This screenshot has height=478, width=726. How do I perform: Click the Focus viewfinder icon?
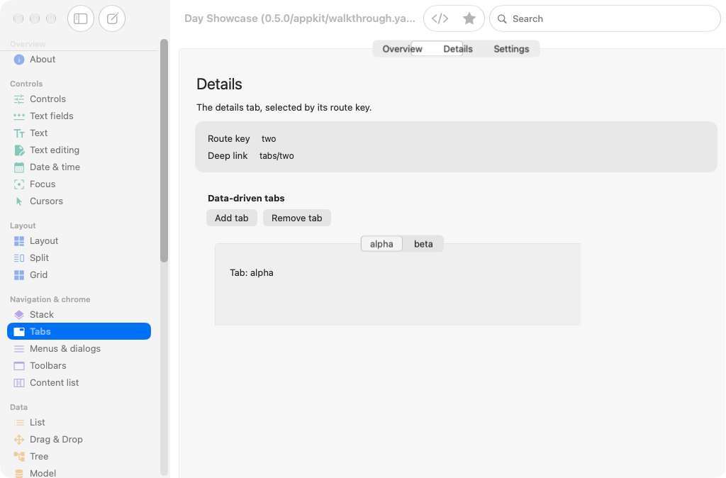pos(19,184)
